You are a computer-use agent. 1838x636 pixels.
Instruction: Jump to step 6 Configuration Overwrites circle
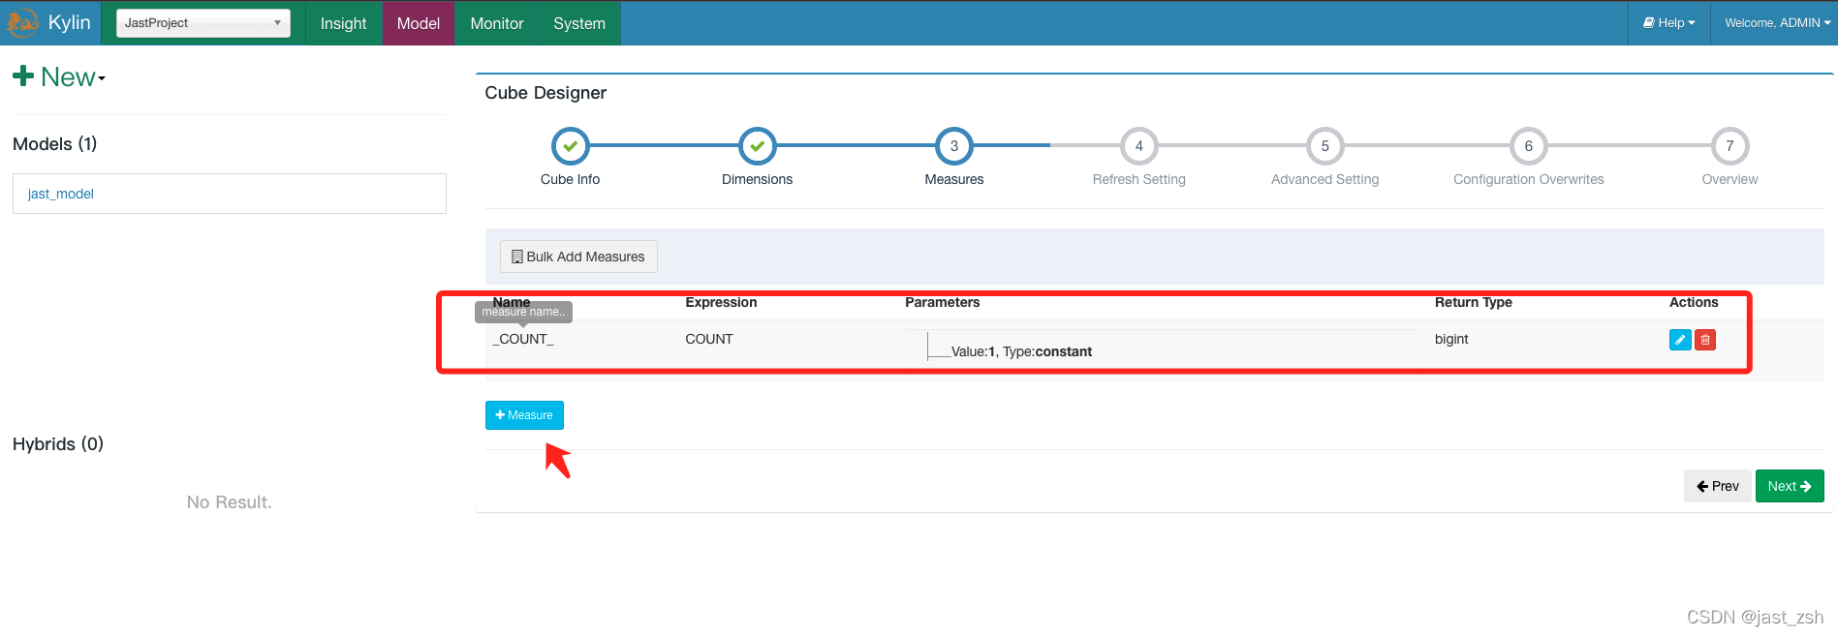tap(1529, 146)
